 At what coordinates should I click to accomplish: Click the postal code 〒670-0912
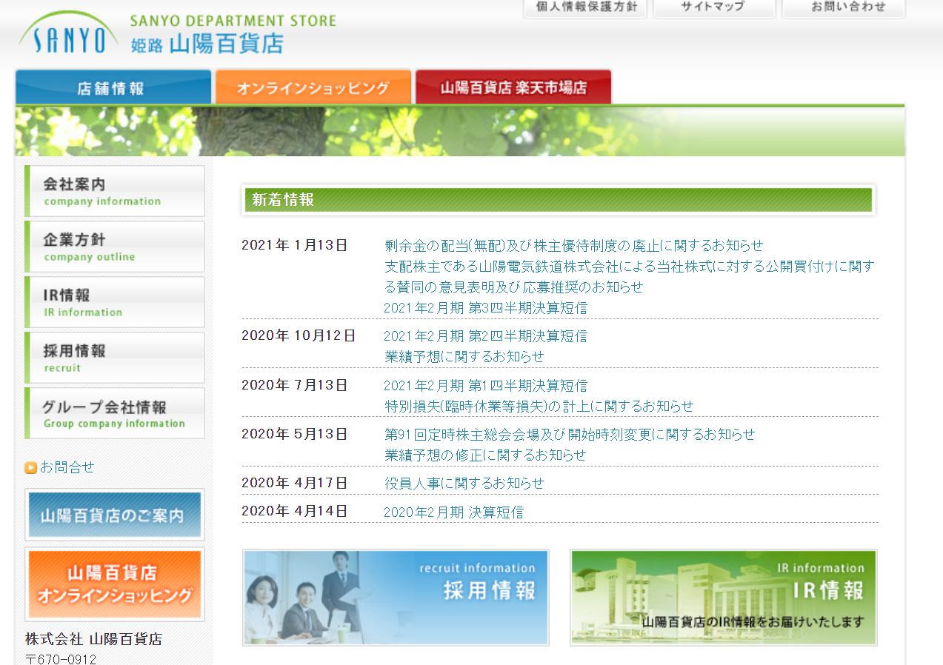pos(61,658)
